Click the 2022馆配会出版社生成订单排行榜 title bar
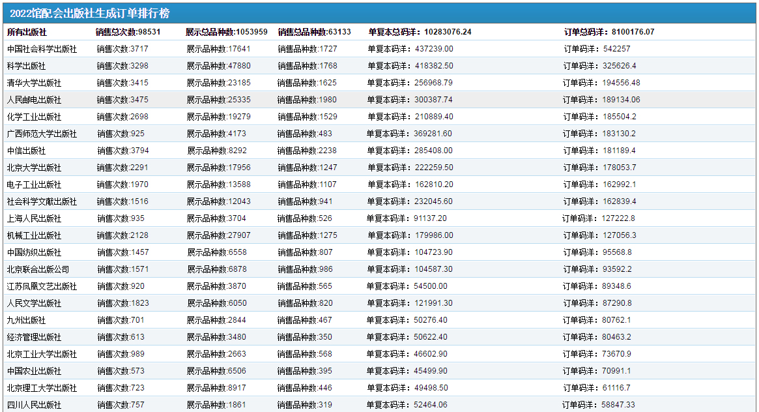The image size is (759, 412). coord(90,14)
